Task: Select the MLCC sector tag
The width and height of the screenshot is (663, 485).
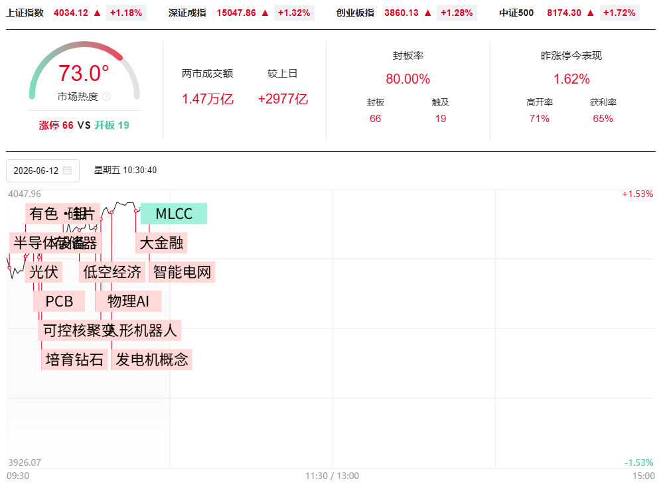Action: (x=174, y=214)
